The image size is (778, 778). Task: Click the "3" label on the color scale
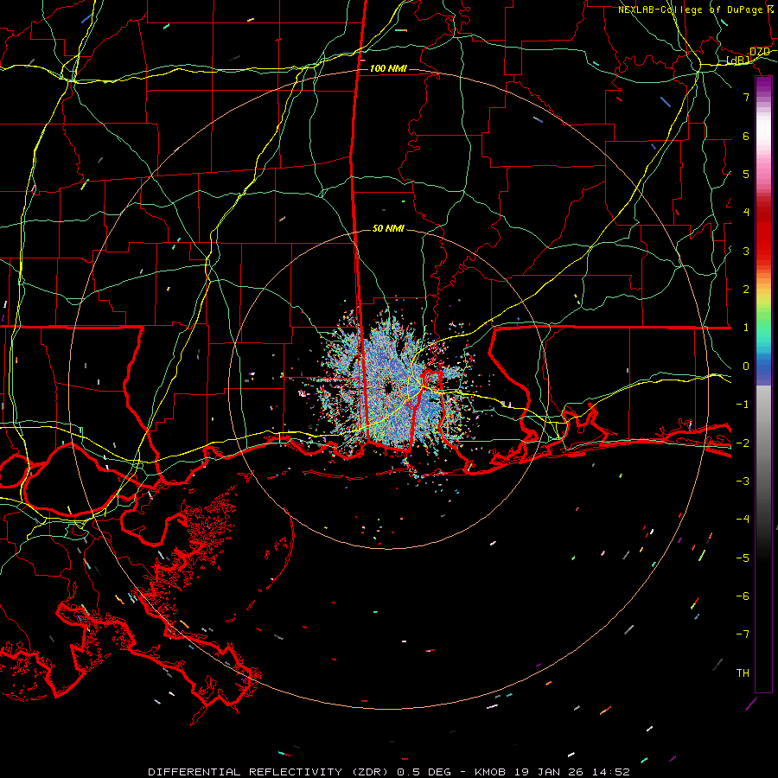(746, 251)
